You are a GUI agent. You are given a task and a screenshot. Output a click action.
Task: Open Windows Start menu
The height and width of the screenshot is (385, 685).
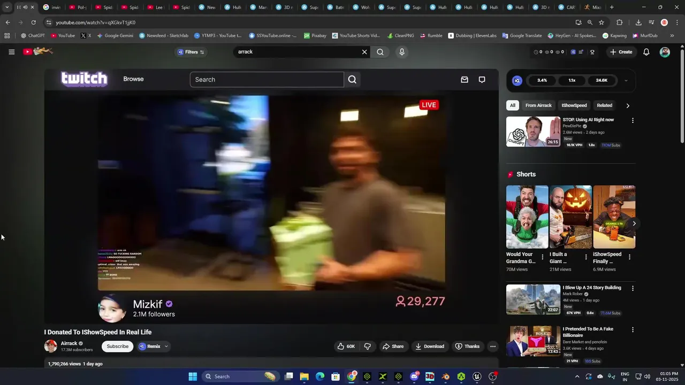(193, 376)
